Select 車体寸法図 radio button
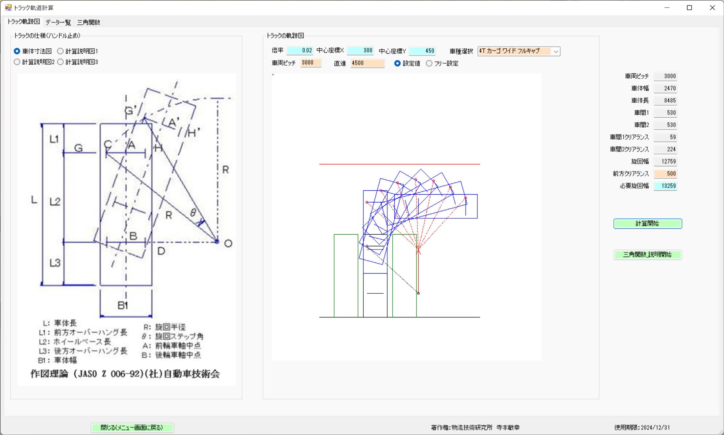Viewport: 724px width, 435px height. 17,51
